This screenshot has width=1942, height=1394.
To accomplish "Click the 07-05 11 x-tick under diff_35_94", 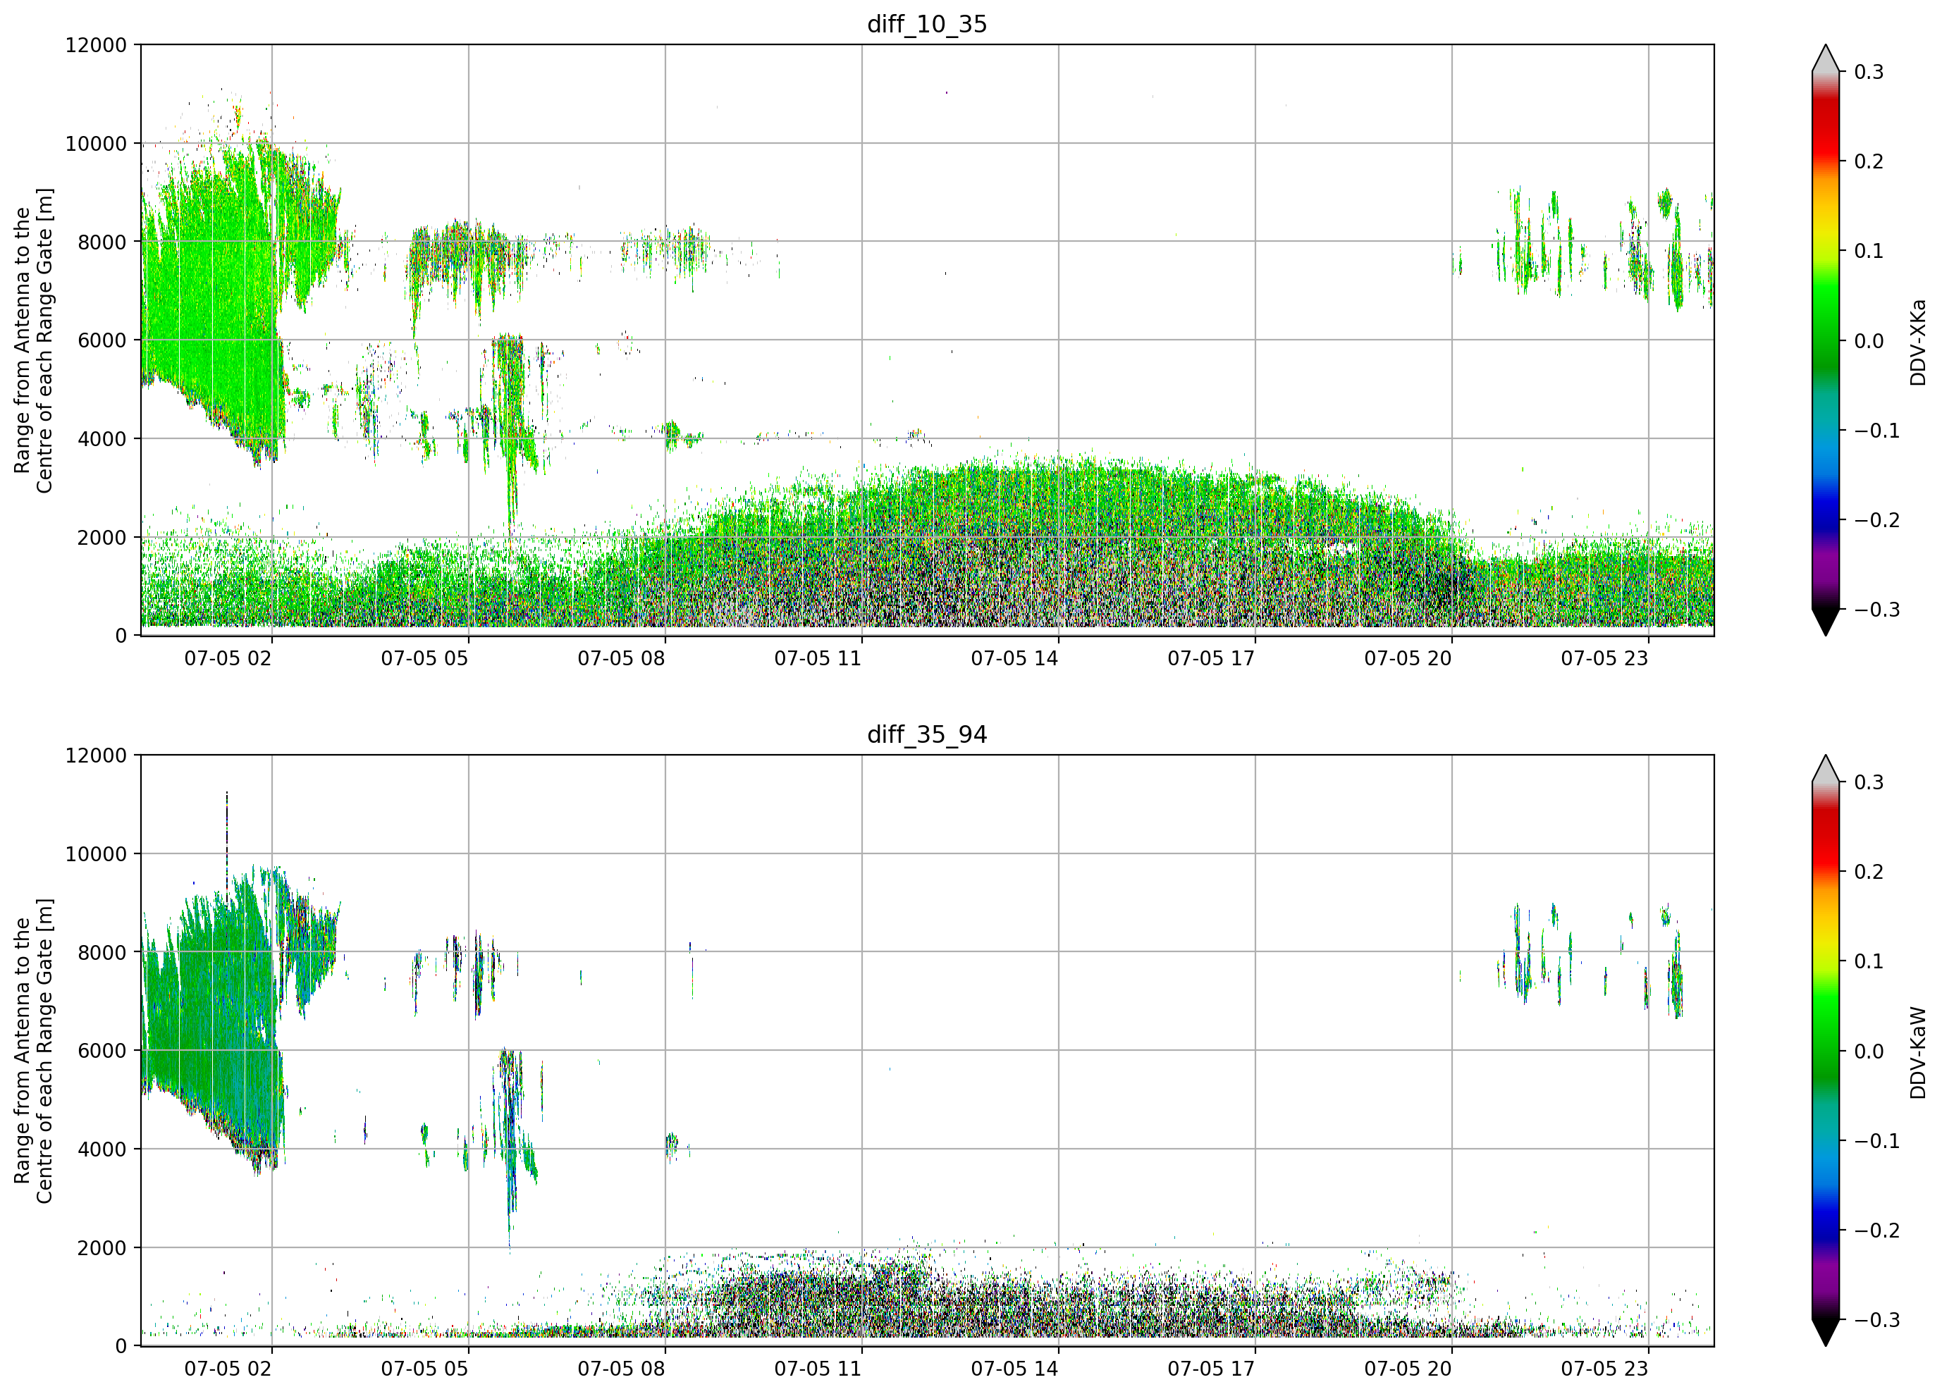I will [x=818, y=1369].
